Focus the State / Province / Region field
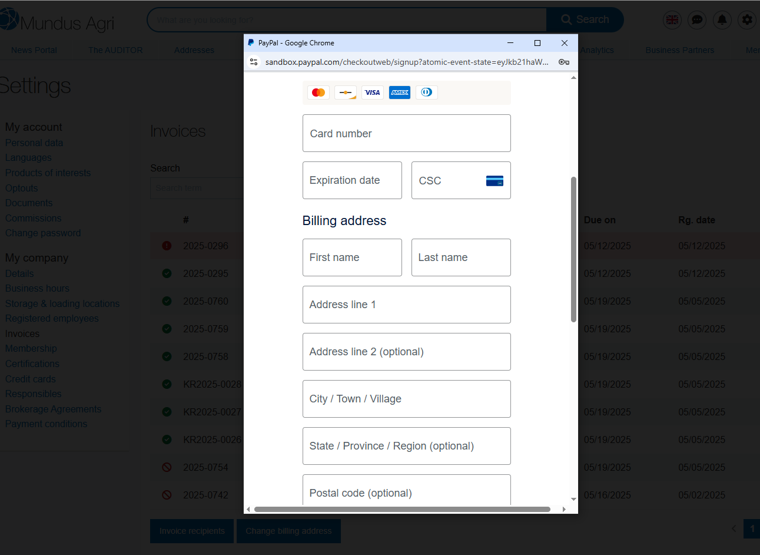 click(406, 446)
